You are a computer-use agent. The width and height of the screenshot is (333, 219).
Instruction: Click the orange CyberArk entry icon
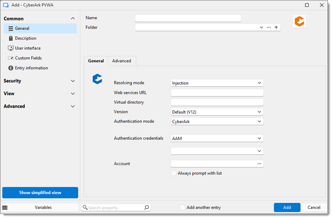(x=299, y=22)
